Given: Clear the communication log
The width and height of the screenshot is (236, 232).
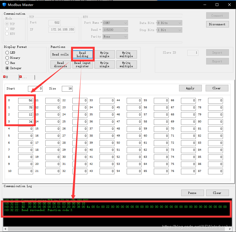Looking at the screenshot, I should [x=217, y=193].
